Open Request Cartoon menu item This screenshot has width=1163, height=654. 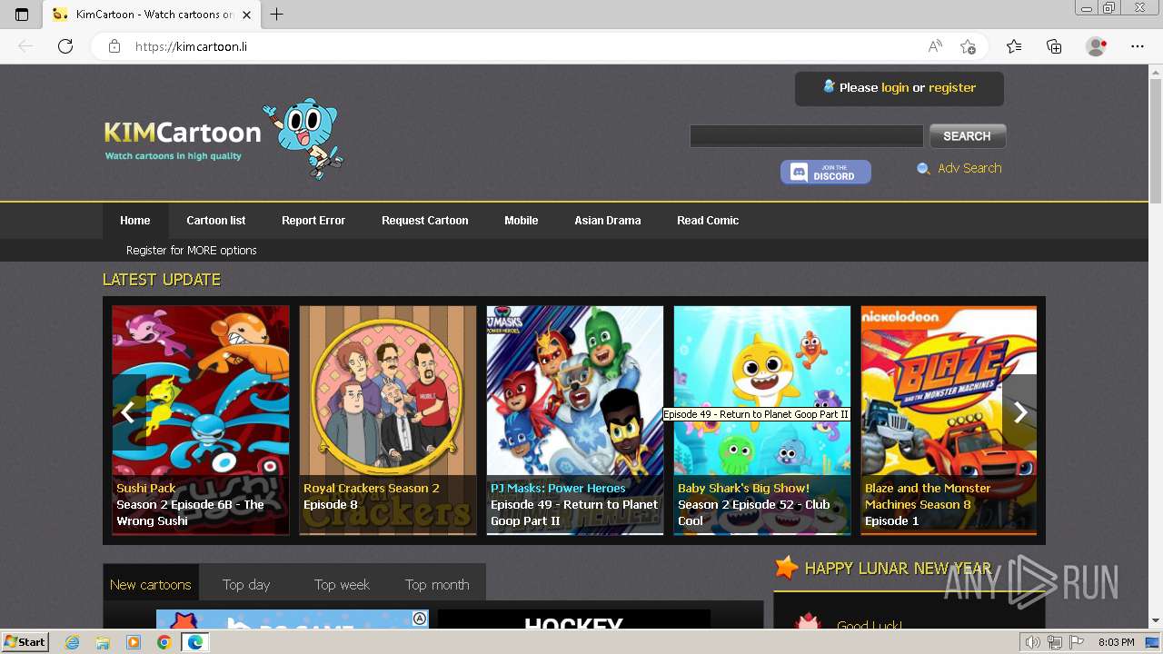(424, 221)
